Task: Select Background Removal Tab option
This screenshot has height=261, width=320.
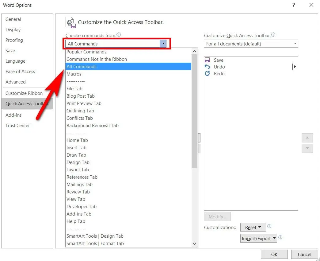Action: [128, 126]
